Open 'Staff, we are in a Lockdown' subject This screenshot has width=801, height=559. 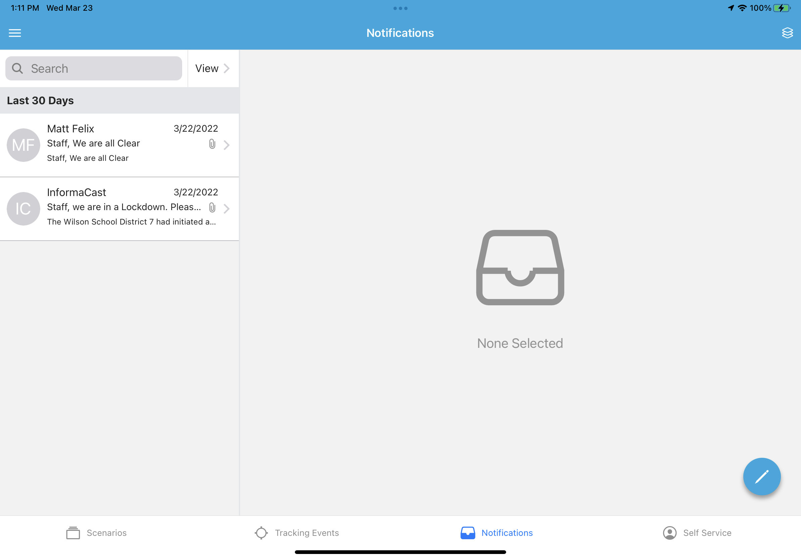coord(124,207)
